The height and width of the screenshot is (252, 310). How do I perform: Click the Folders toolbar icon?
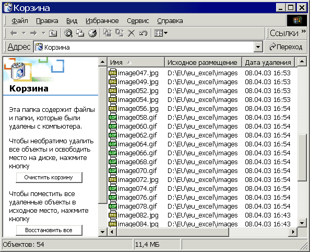click(80, 33)
